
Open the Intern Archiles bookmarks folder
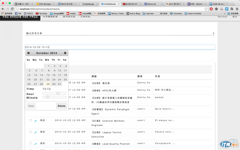coord(193,13)
